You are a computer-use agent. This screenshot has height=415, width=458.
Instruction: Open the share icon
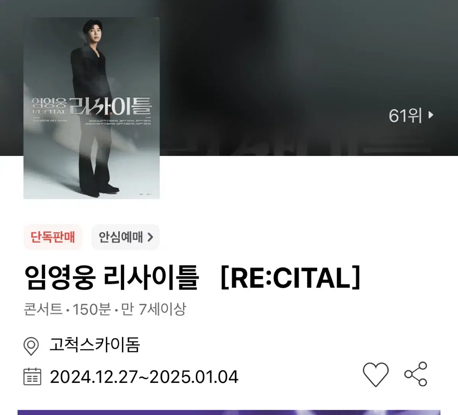point(416,374)
